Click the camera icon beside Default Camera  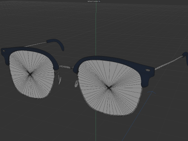pos(99,1)
